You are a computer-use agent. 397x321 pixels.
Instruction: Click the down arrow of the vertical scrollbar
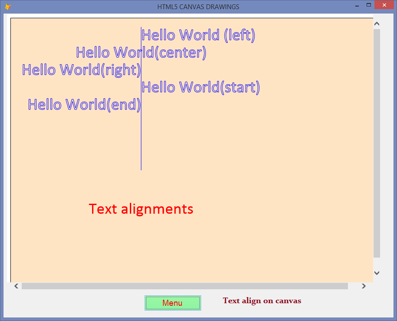coord(376,273)
